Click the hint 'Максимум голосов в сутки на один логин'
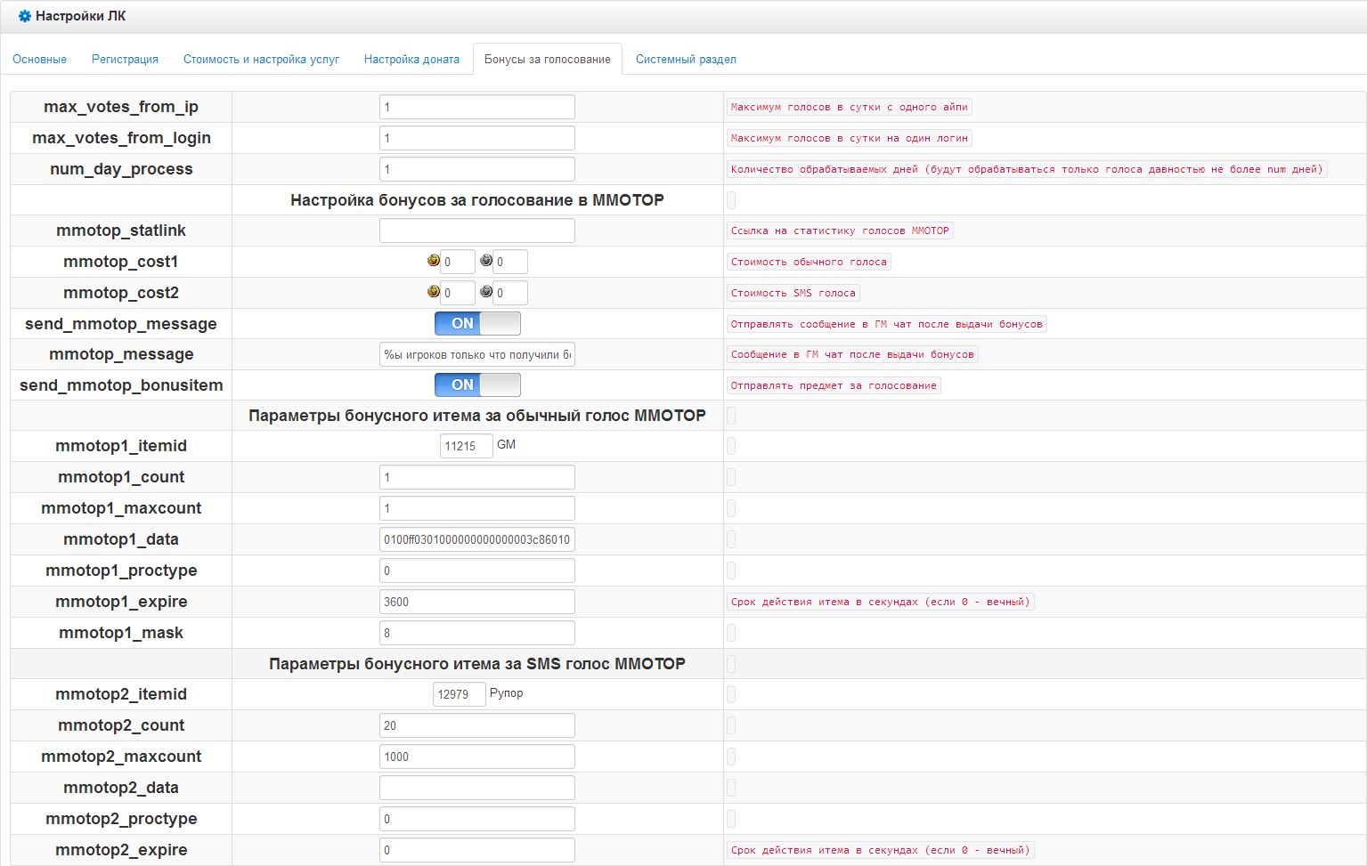The height and width of the screenshot is (866, 1367). coord(849,138)
